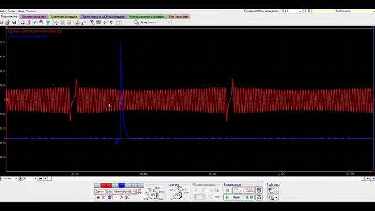This screenshot has height=211, width=375.
Task: Select the single sine wave display mode
Action: point(237,190)
